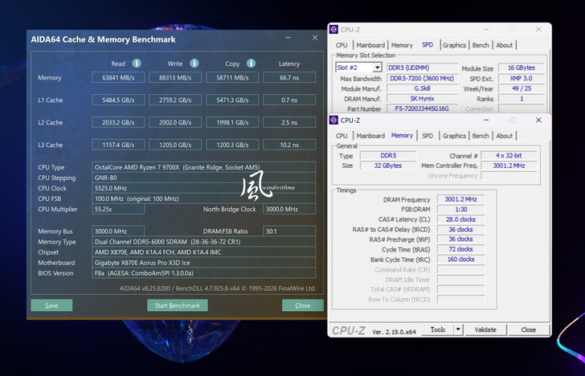Expand the arrow beside the Tools button
This screenshot has width=585, height=376.
[458, 329]
